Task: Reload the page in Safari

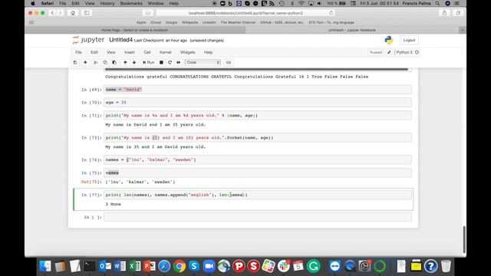Action: tap(331, 13)
